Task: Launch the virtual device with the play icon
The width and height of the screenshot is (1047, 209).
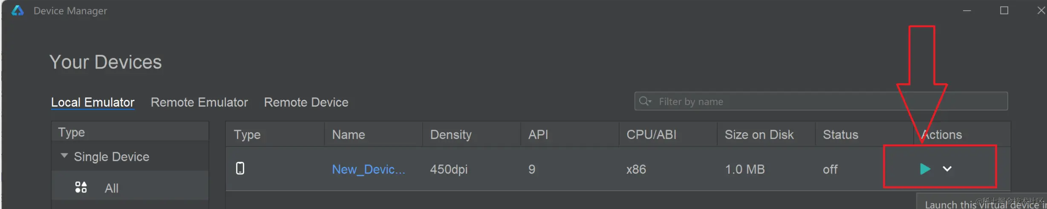Action: pos(924,169)
